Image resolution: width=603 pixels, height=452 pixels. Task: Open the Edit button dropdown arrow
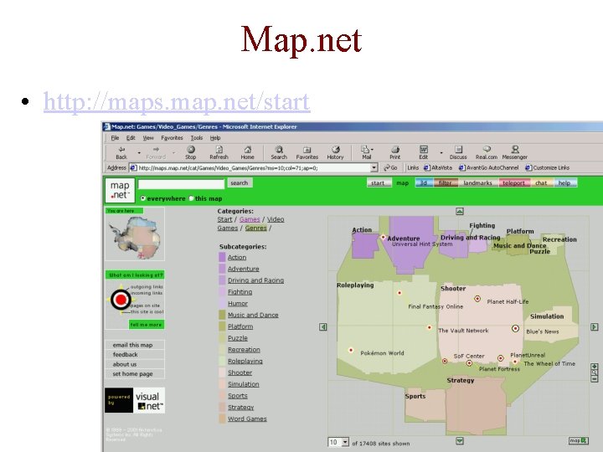[441, 153]
